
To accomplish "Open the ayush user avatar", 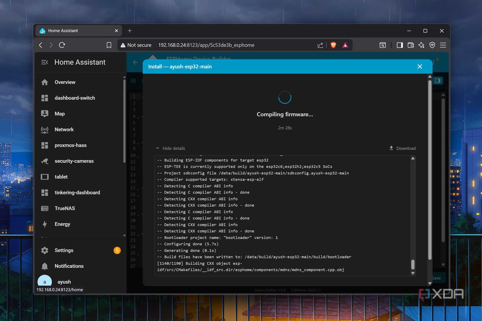I will [45, 281].
